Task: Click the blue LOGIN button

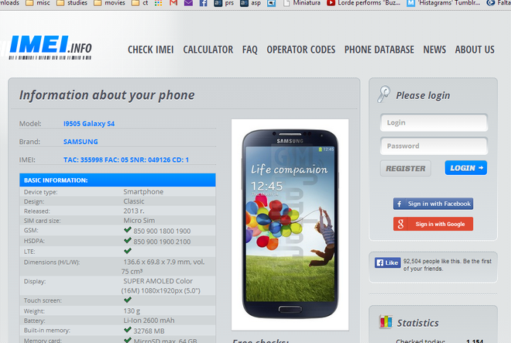Action: 466,168
